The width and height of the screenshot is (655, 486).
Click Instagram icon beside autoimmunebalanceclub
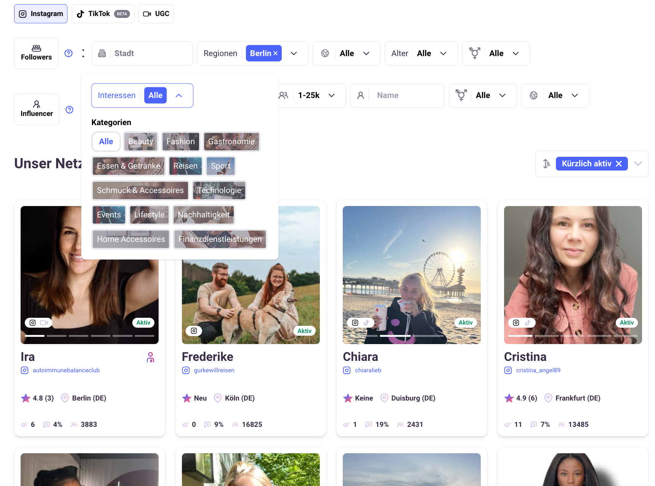point(25,370)
